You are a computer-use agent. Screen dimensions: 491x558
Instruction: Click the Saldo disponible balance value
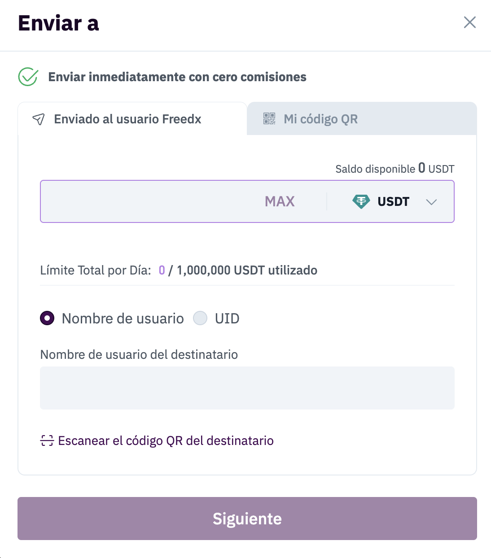(421, 168)
